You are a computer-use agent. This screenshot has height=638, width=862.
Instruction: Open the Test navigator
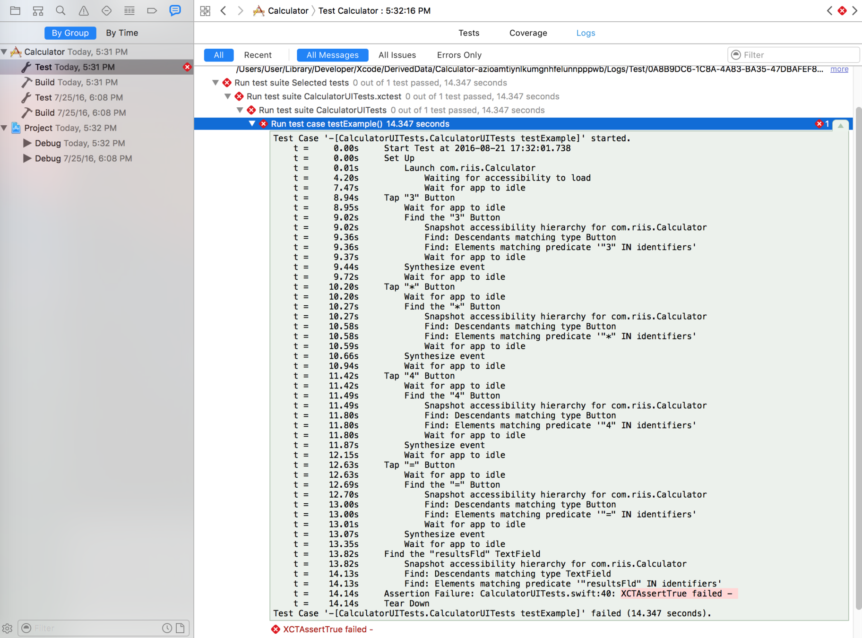pyautogui.click(x=106, y=10)
